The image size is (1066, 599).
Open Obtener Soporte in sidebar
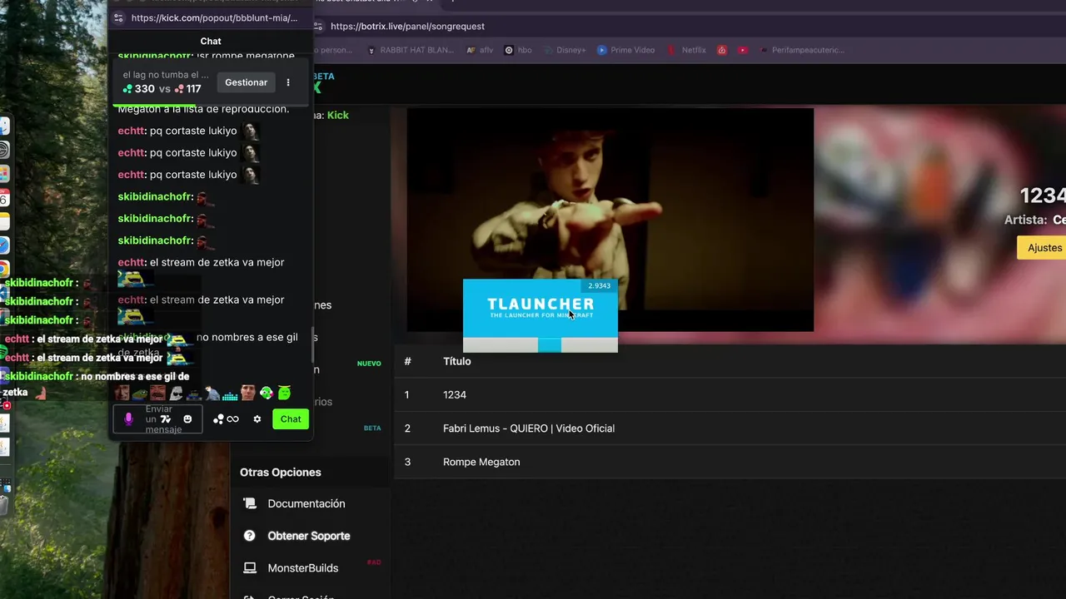309,536
